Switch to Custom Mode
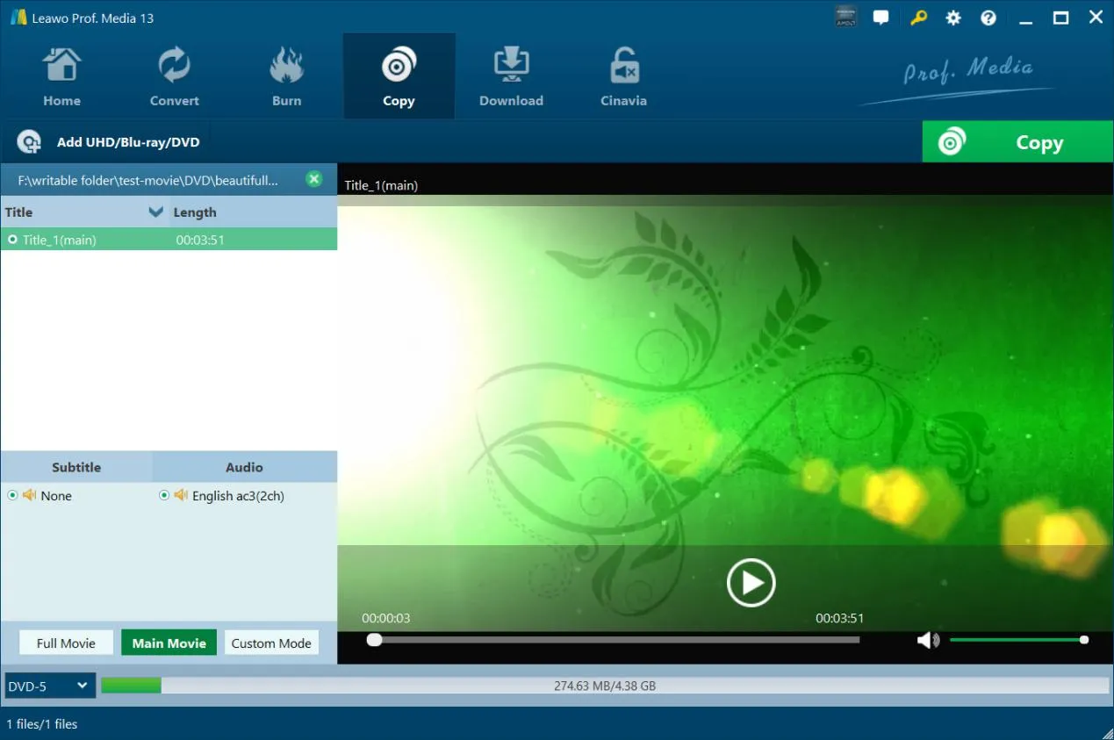This screenshot has height=740, width=1114. 271,643
